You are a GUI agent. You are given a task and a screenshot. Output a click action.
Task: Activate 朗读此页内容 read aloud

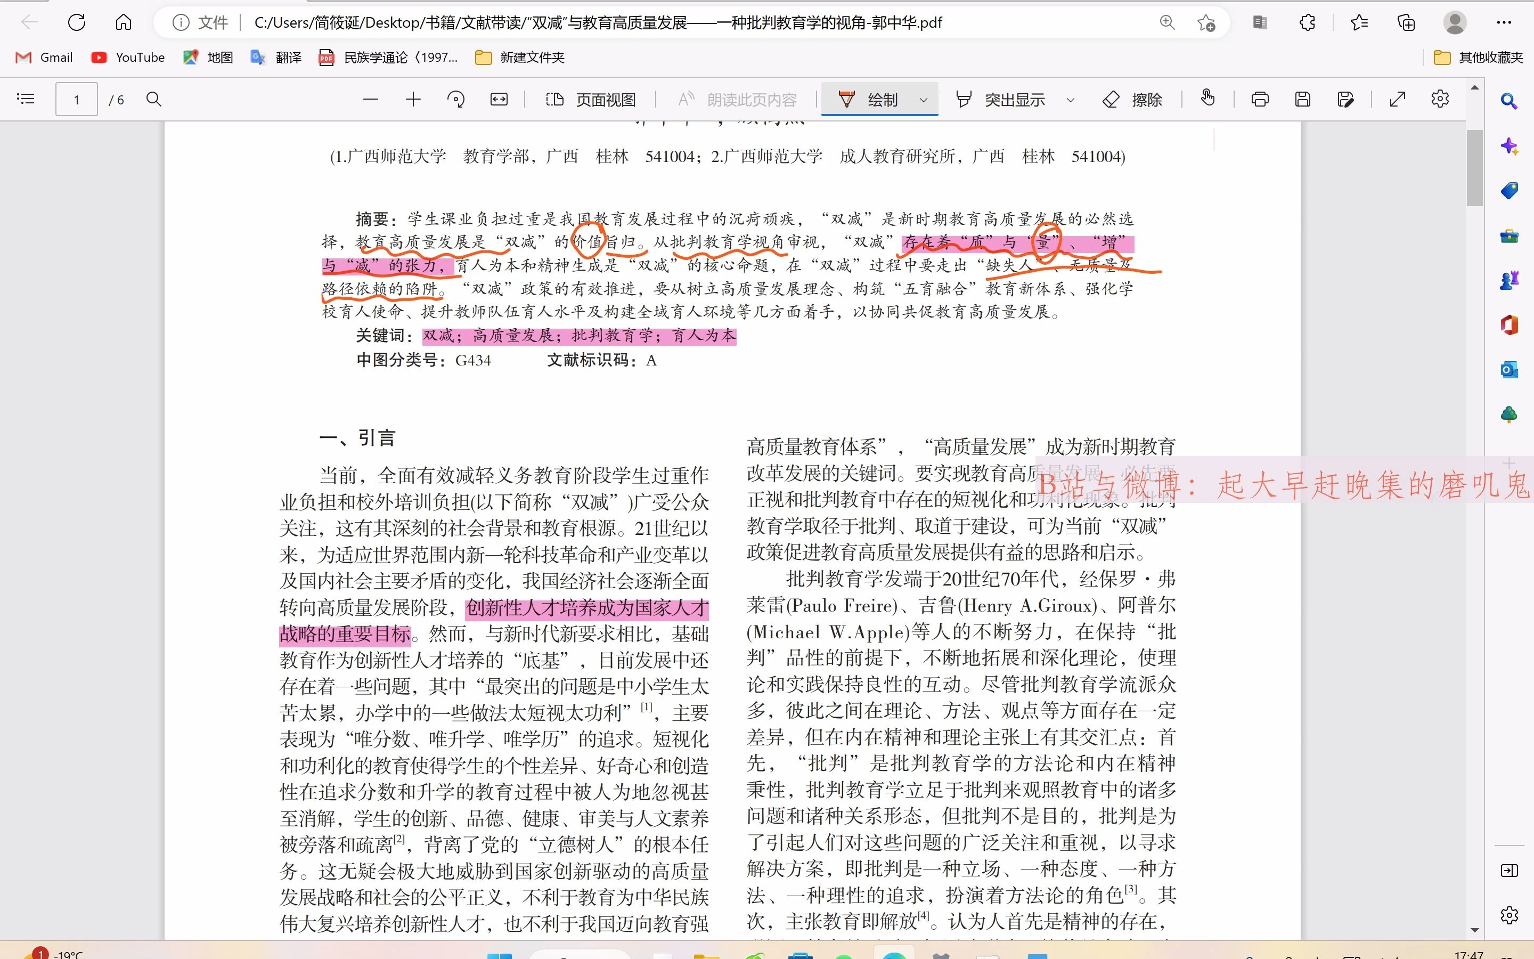[737, 100]
